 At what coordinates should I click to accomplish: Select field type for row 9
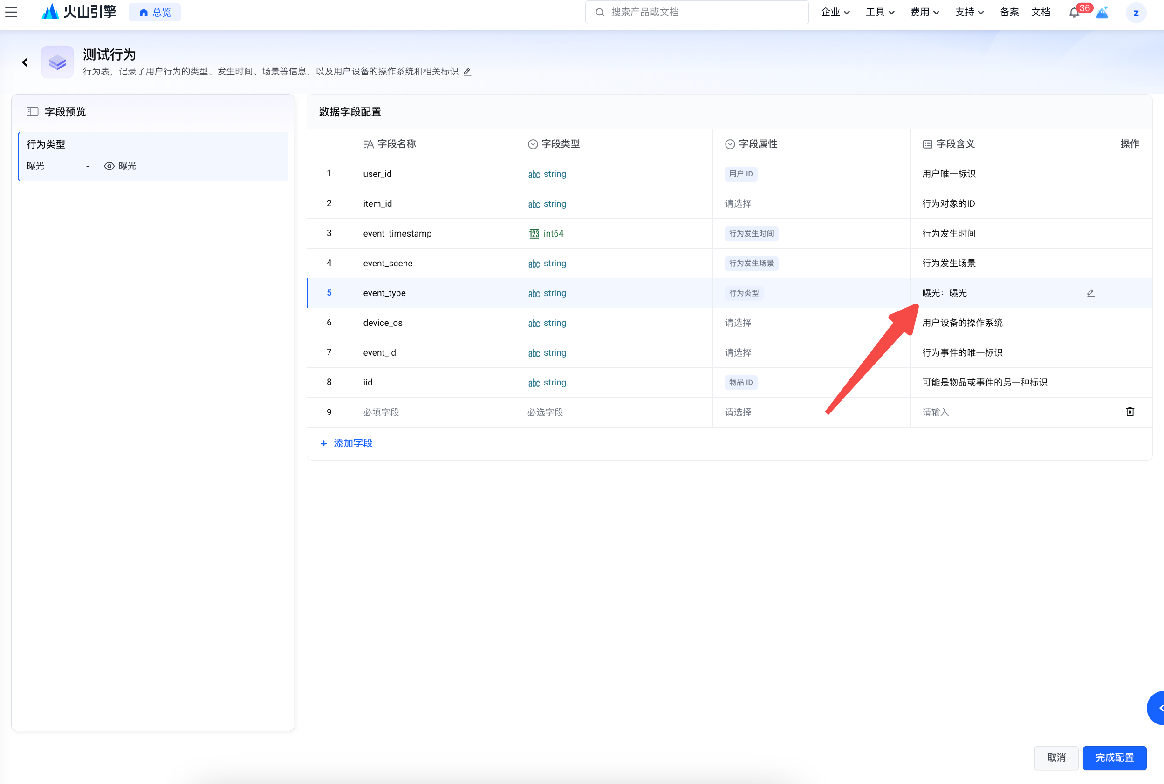(545, 412)
